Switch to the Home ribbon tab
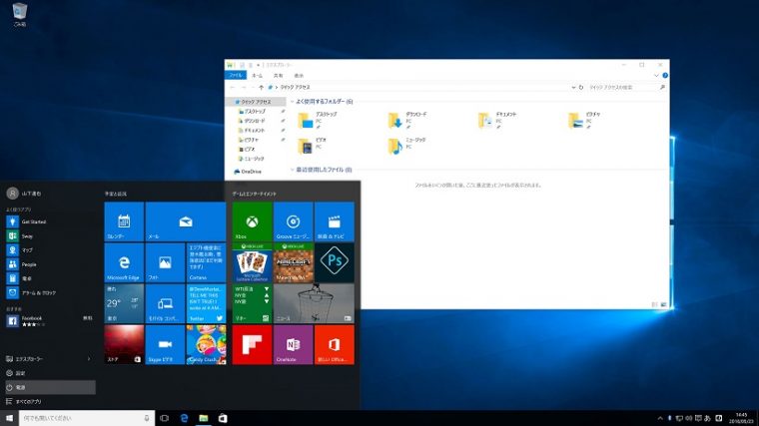The width and height of the screenshot is (759, 426). pyautogui.click(x=257, y=76)
